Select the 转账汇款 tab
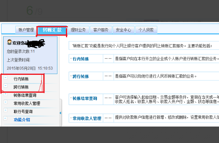 52,30
